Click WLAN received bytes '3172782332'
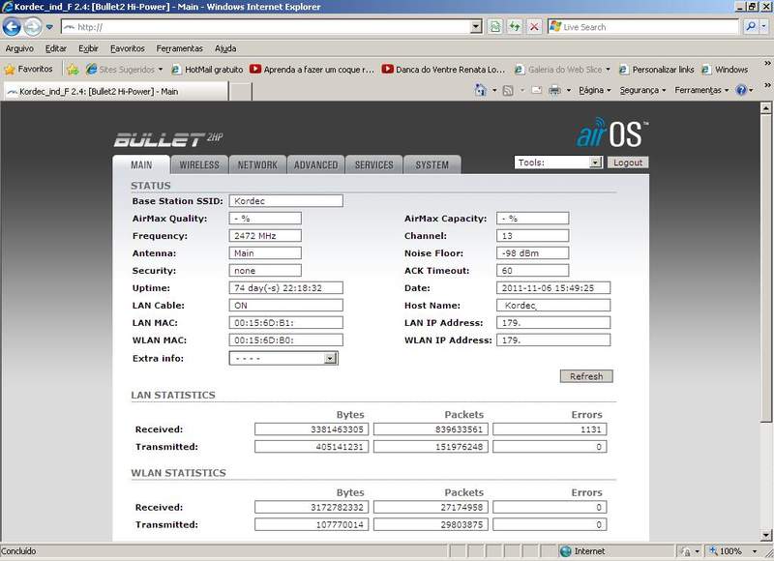774x561 pixels. click(312, 507)
